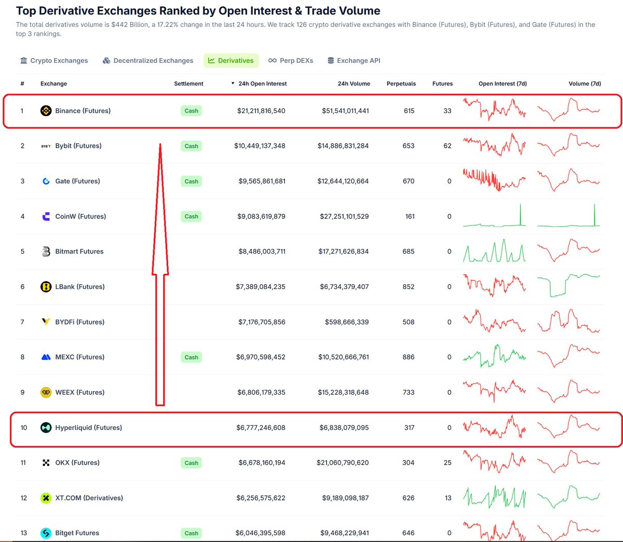
Task: Click the Bitmart Futures logo icon
Action: pos(46,252)
